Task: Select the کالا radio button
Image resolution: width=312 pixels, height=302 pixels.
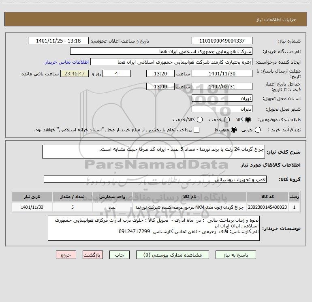Action: coord(248,120)
